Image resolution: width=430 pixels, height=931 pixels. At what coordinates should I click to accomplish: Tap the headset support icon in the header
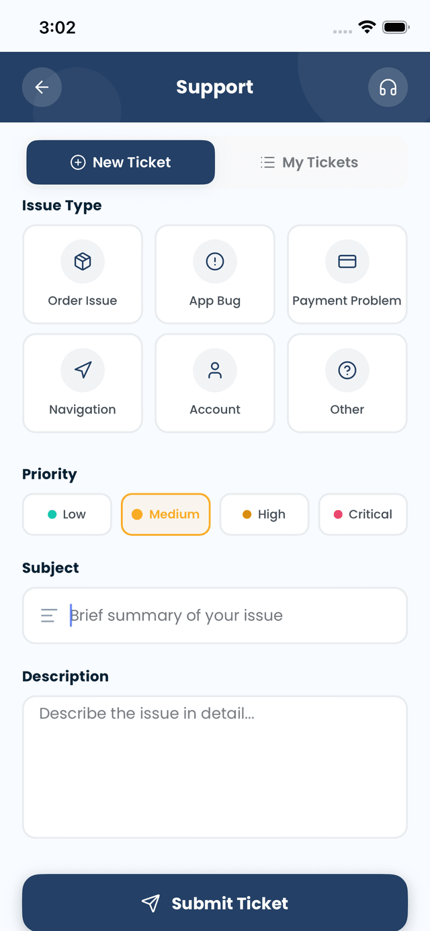pos(388,87)
